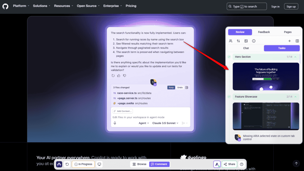Click the plus icon to add a task
The image size is (304, 171).
289,41
